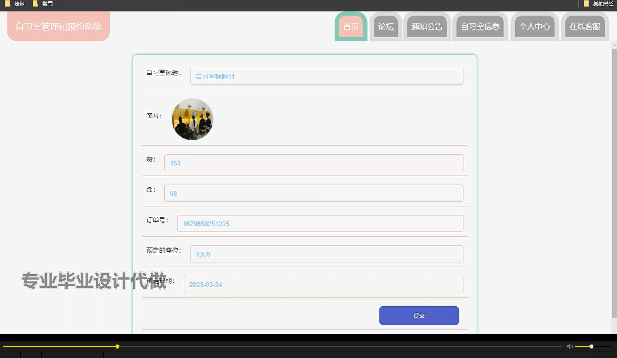This screenshot has height=358, width=617.
Task: Click the 预定的座位 seats field
Action: pos(326,254)
